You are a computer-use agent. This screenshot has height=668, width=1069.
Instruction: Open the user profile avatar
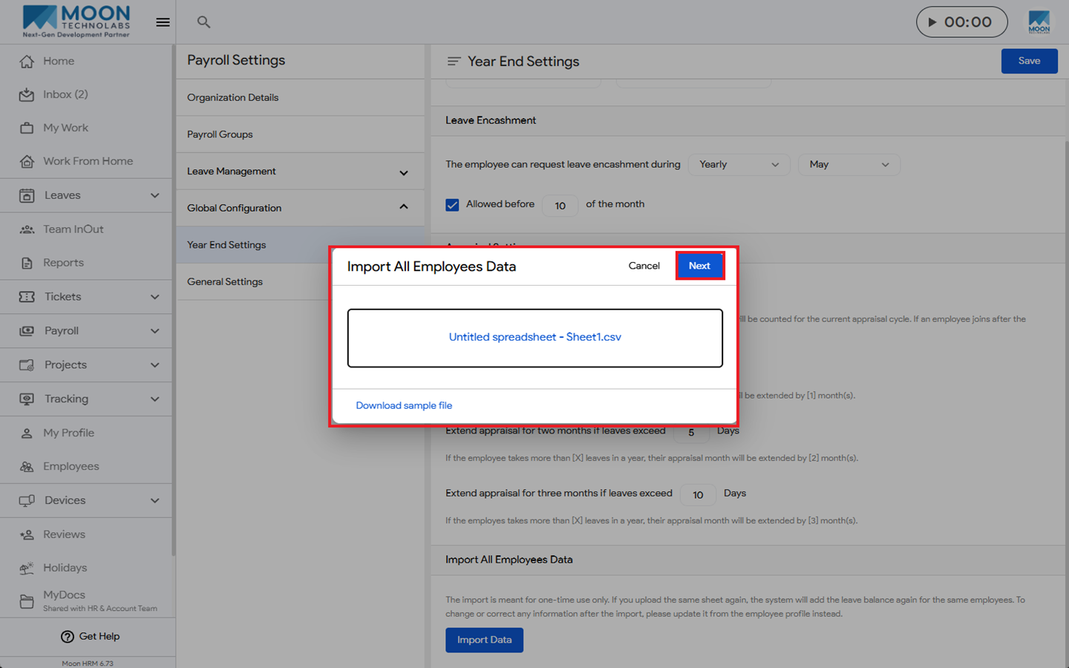coord(1039,22)
